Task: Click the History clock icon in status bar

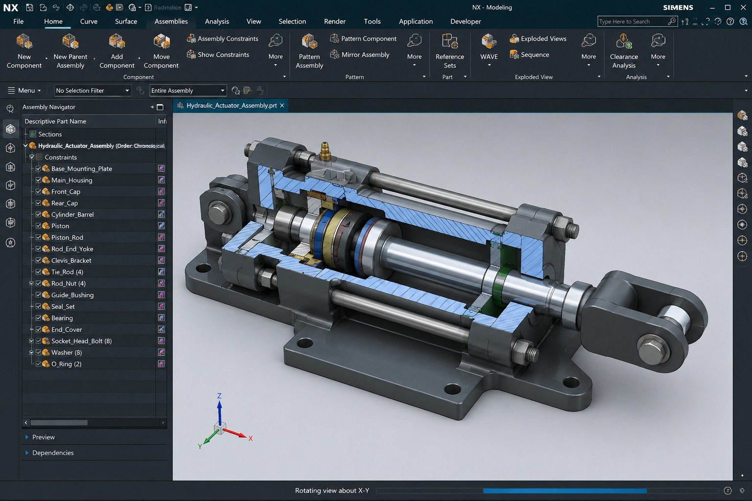Action: [x=728, y=491]
